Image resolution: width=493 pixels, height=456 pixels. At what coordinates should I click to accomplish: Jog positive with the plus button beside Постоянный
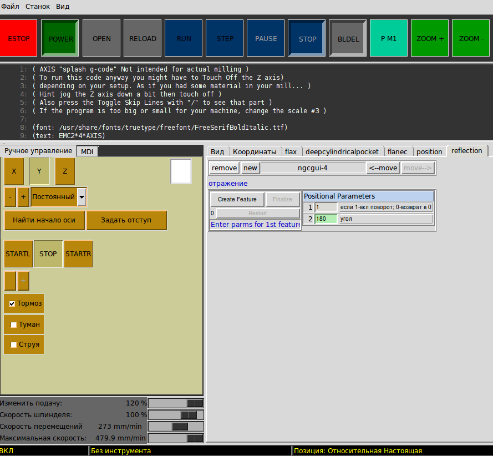pyautogui.click(x=23, y=197)
